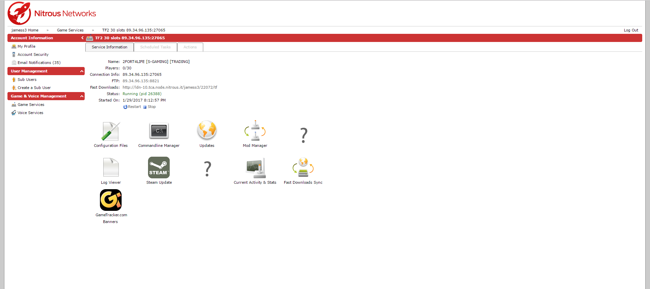Click the Started On date value
The height and width of the screenshot is (289, 650).
[144, 100]
